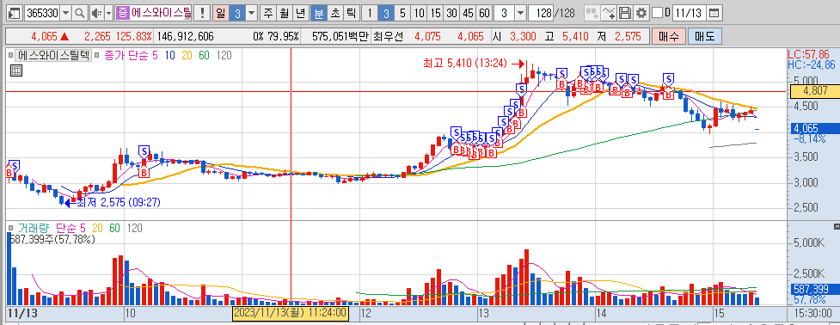Select 10-minute interval button
This screenshot has height=325, width=840.
click(420, 13)
